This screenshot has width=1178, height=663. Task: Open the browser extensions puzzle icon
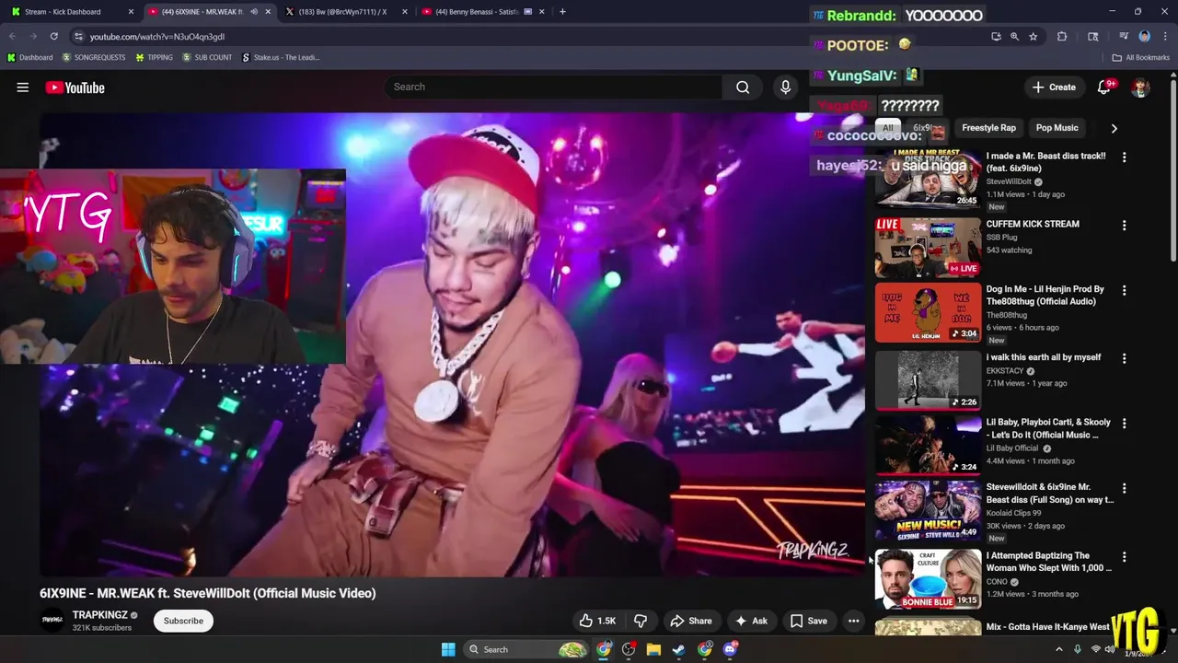pyautogui.click(x=1062, y=36)
